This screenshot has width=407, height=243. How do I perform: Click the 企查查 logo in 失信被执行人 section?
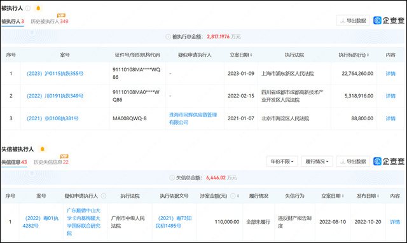(x=389, y=162)
